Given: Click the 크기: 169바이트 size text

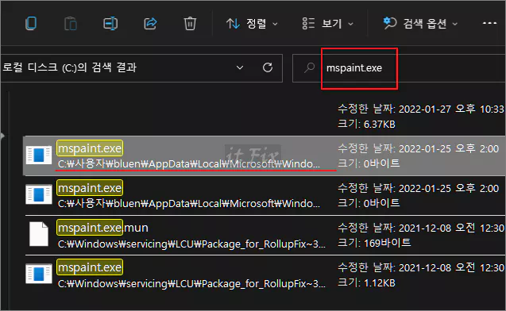Looking at the screenshot, I should pos(374,243).
